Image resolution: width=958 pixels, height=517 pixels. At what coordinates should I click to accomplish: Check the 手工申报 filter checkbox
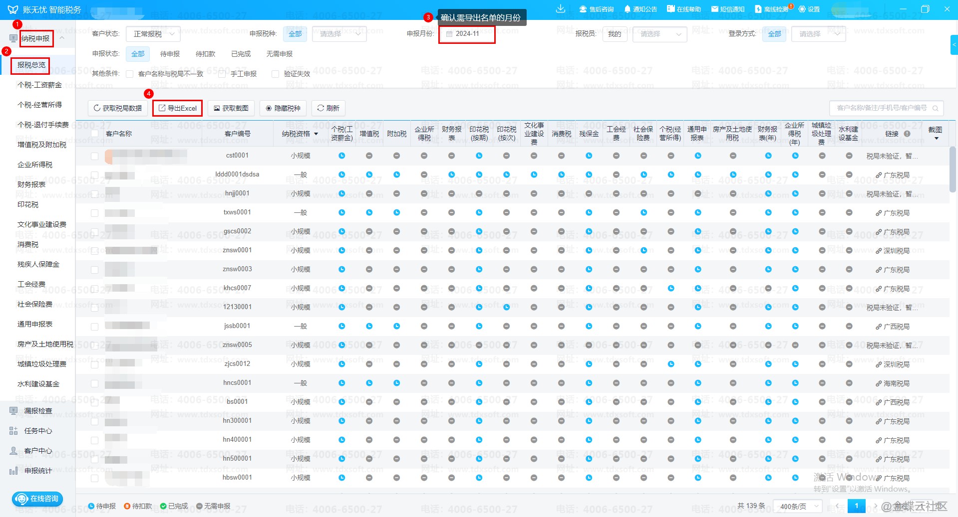222,74
